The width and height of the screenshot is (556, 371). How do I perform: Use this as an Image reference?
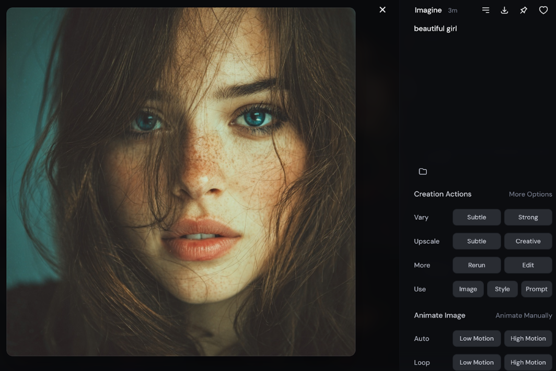tap(468, 289)
